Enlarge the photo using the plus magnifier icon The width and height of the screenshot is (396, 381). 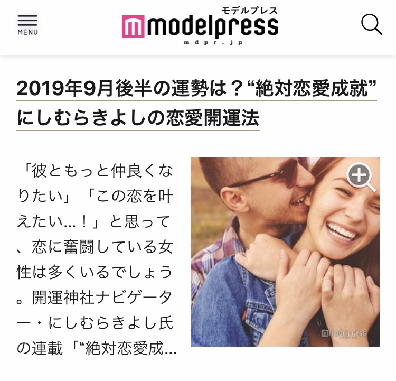pyautogui.click(x=361, y=177)
